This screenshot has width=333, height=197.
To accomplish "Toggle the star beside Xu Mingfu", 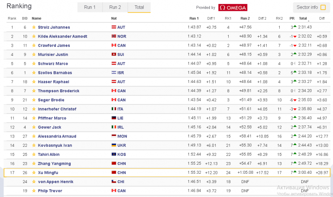I will [34, 172].
